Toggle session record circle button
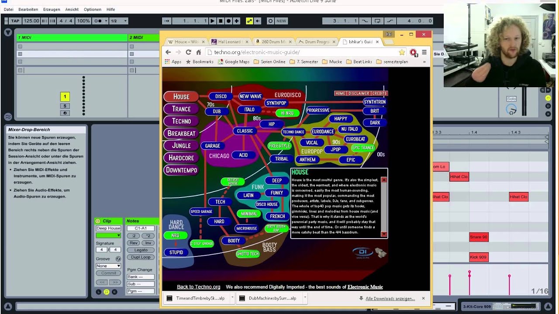559x314 pixels. pyautogui.click(x=270, y=21)
